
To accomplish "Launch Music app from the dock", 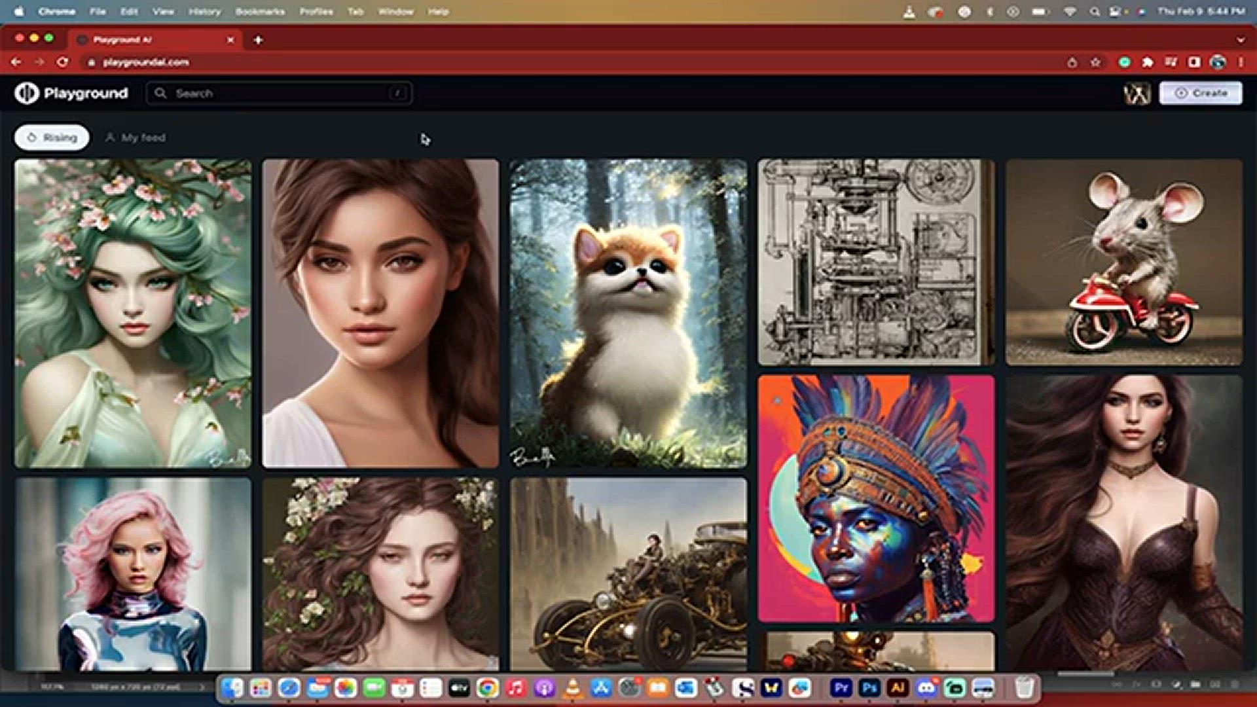I will point(515,687).
